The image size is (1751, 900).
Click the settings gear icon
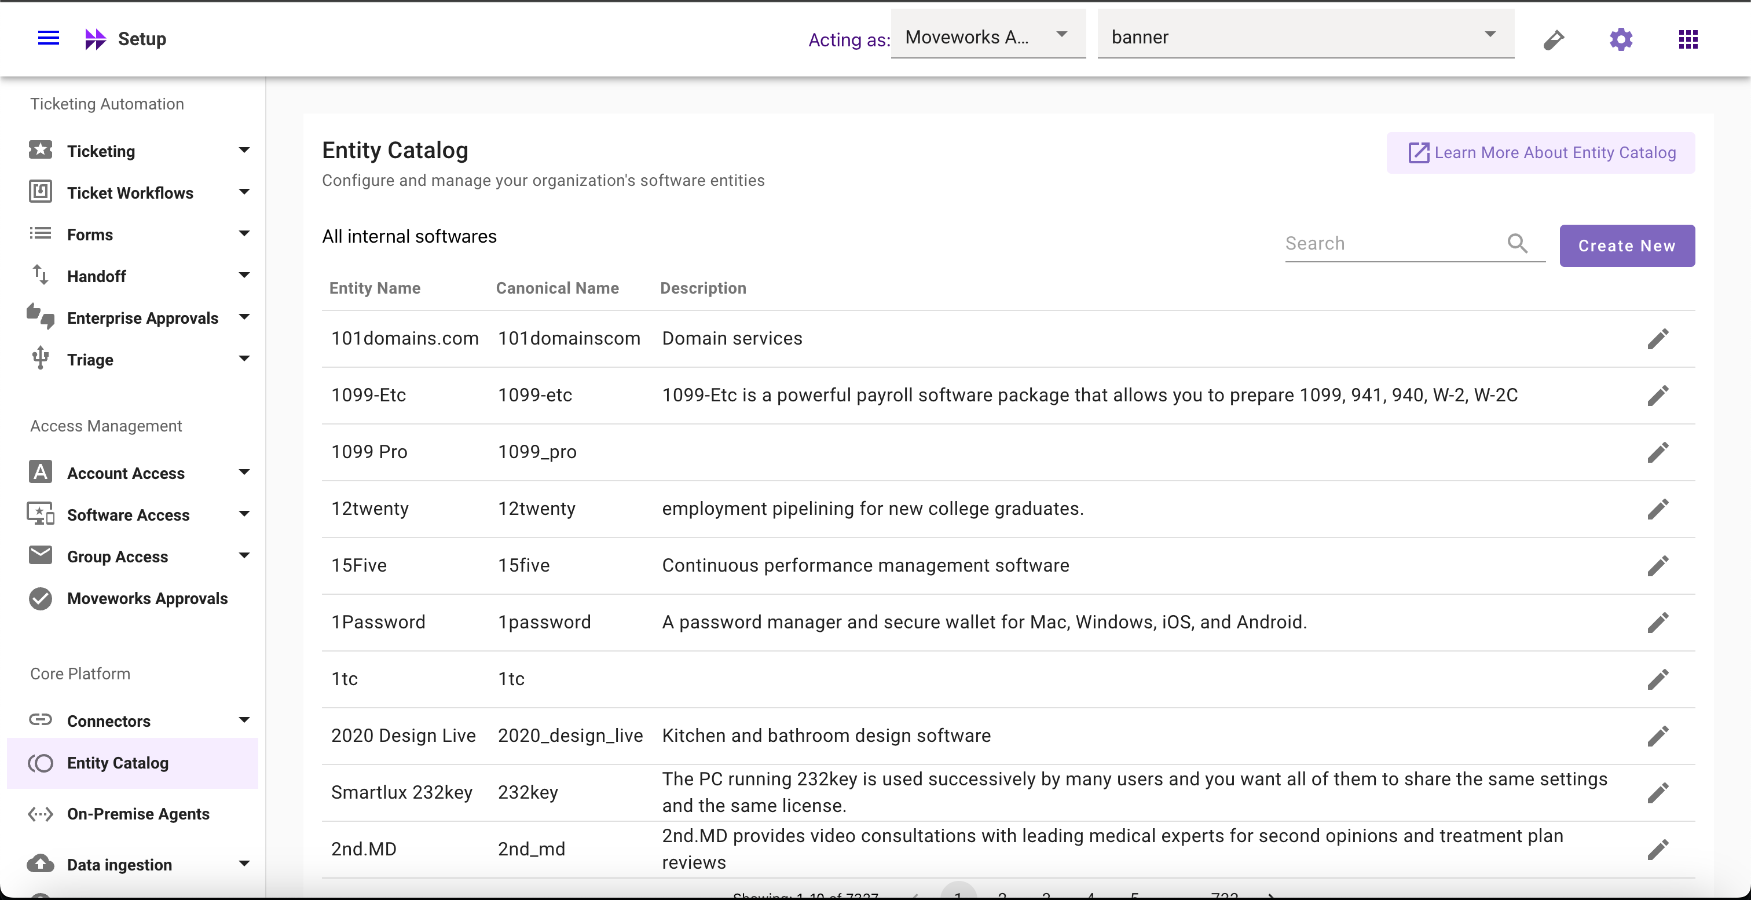[x=1621, y=39]
